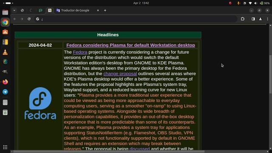
Task: Open the Trash from the dock
Action: [x=5, y=112]
